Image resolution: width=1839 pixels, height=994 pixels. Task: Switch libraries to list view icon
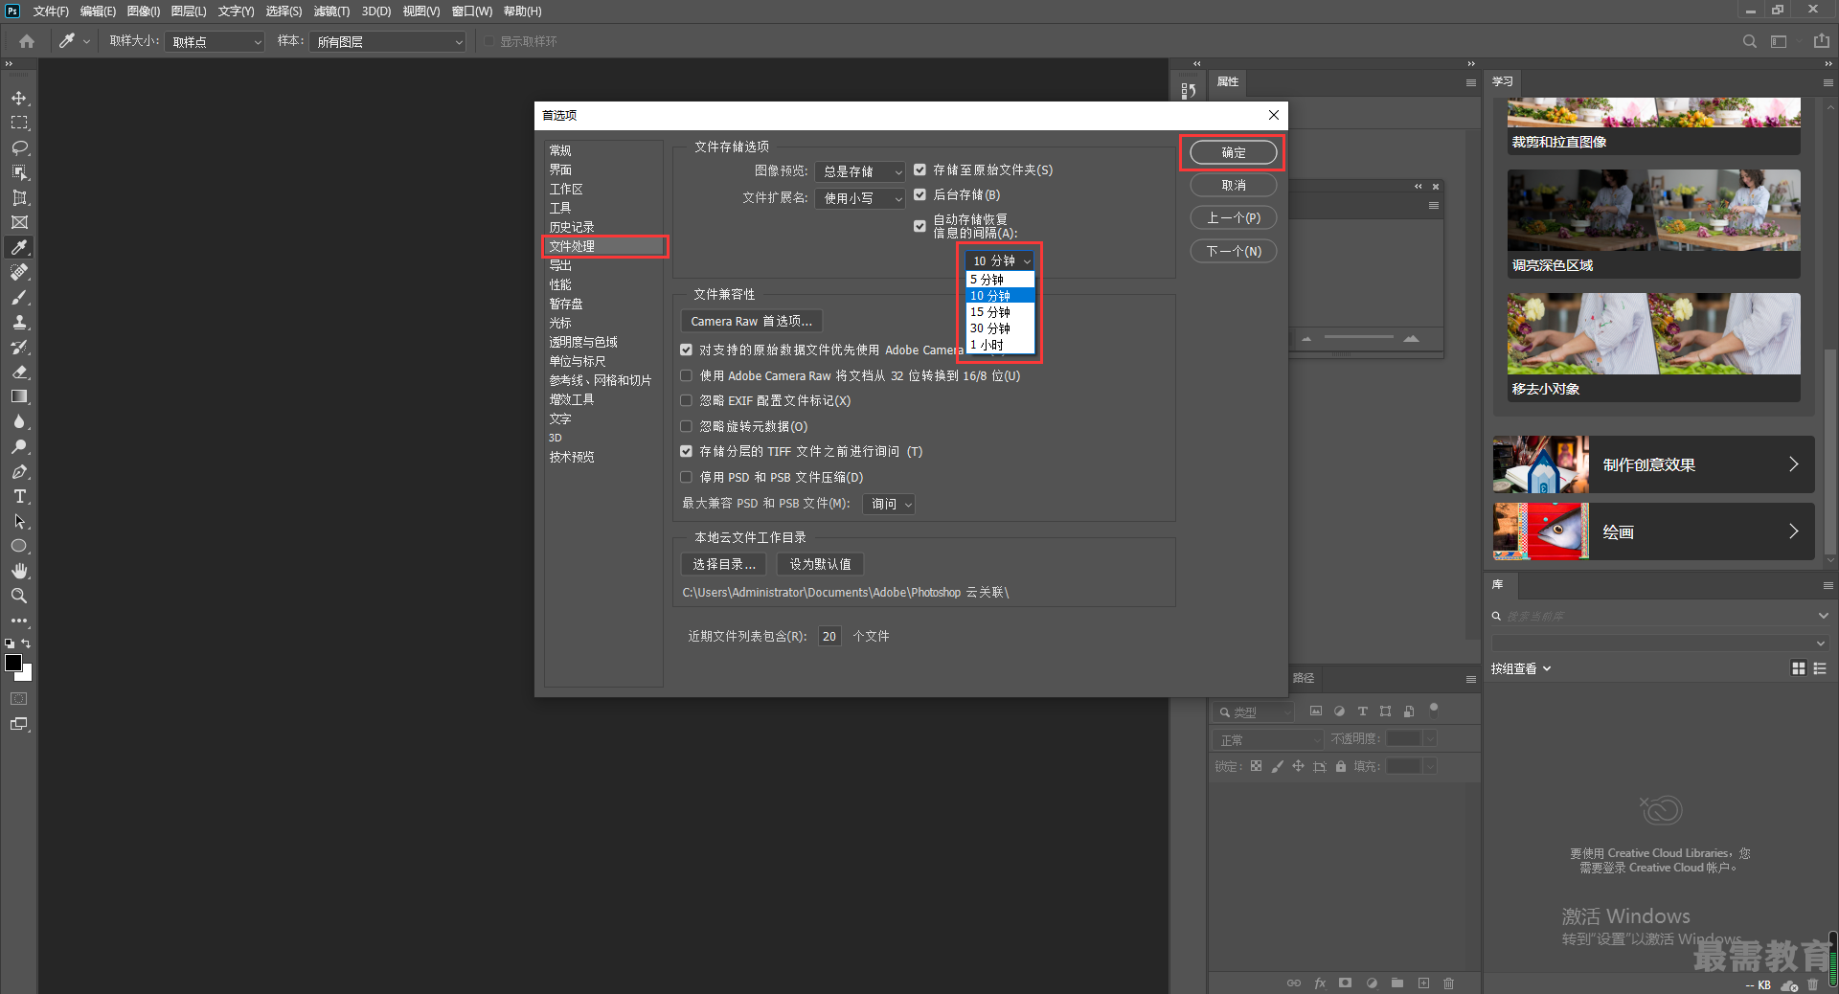pyautogui.click(x=1820, y=668)
